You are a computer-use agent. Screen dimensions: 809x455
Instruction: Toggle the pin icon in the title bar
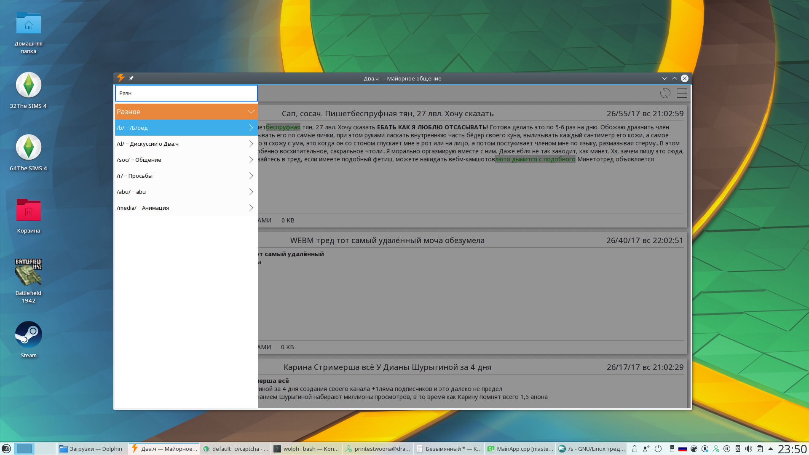click(131, 78)
